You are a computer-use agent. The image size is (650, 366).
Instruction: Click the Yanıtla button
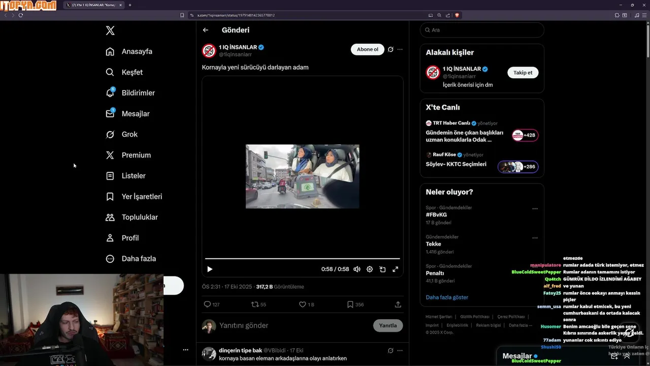click(388, 325)
